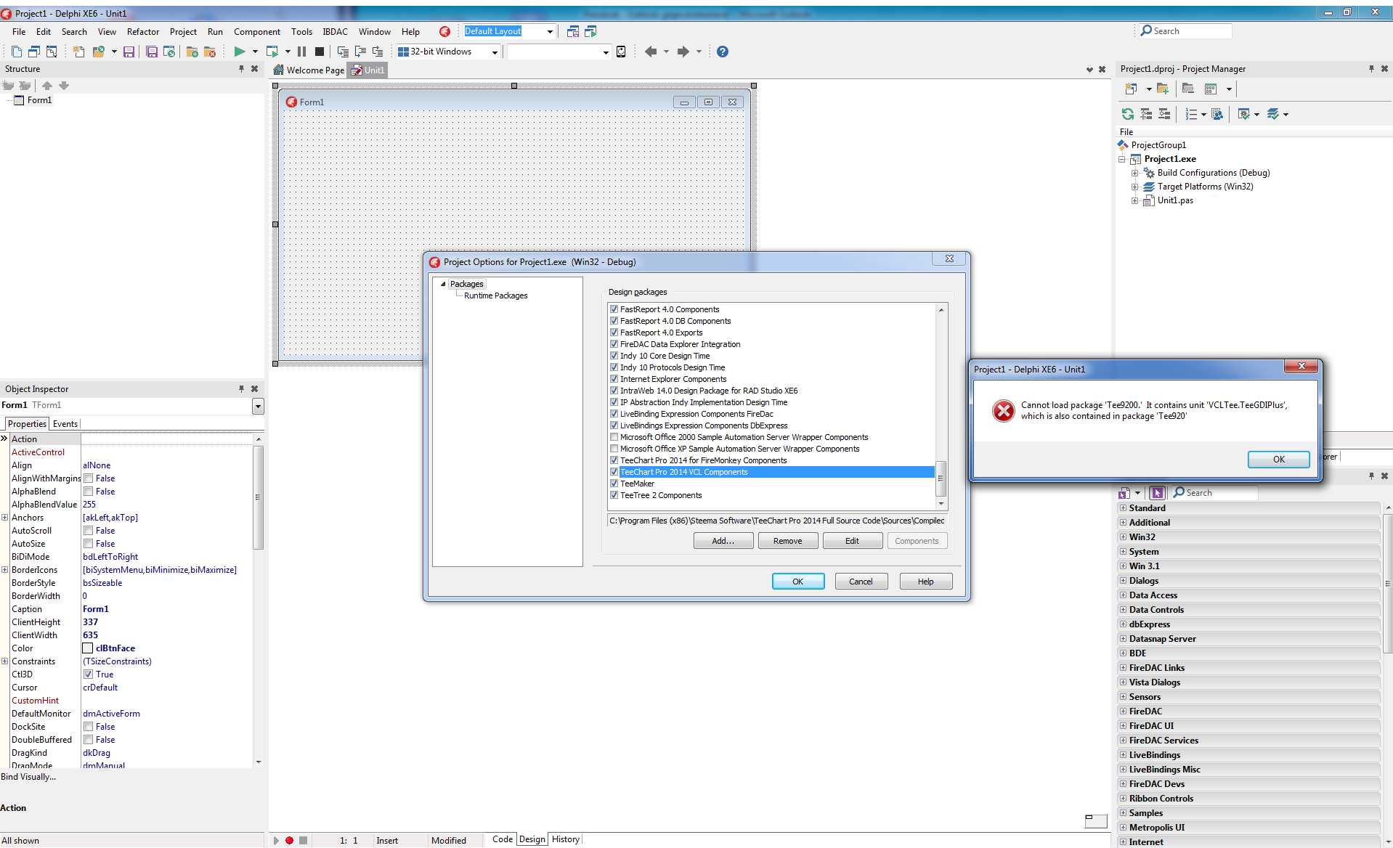Screen dimensions: 1393x848
Task: Toggle TeeMaker package checkbox
Action: (614, 484)
